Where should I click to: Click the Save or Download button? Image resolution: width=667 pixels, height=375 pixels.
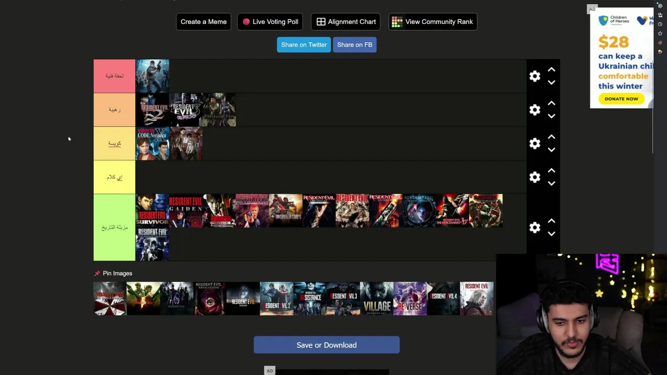[x=327, y=345]
